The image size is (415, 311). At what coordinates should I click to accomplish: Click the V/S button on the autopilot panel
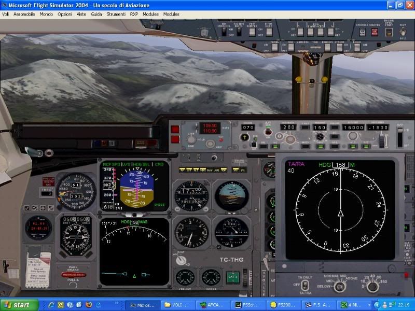[366, 146]
